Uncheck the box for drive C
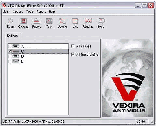Screen dimensions: 156x126 click(10, 51)
